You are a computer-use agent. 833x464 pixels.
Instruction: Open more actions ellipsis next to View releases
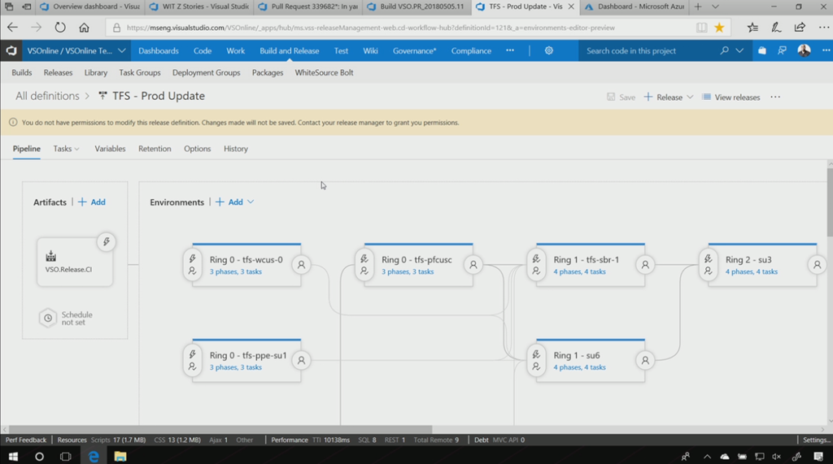click(x=775, y=98)
